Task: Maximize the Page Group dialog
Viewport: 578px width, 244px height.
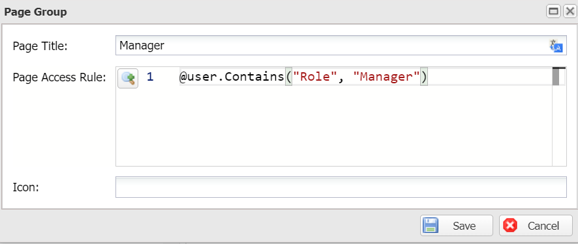Action: (554, 12)
